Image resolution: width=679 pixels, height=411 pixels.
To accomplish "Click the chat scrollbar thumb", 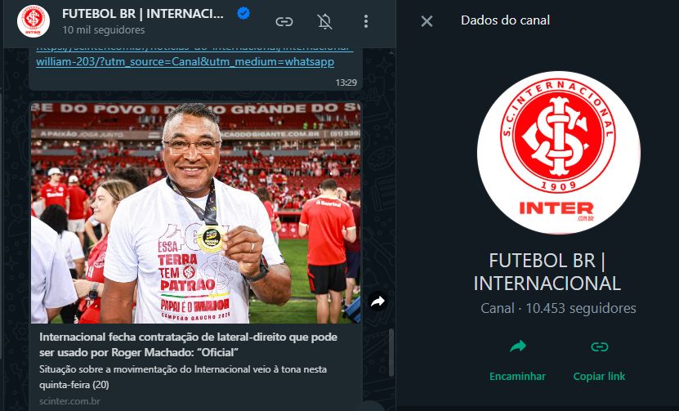I will (x=391, y=352).
